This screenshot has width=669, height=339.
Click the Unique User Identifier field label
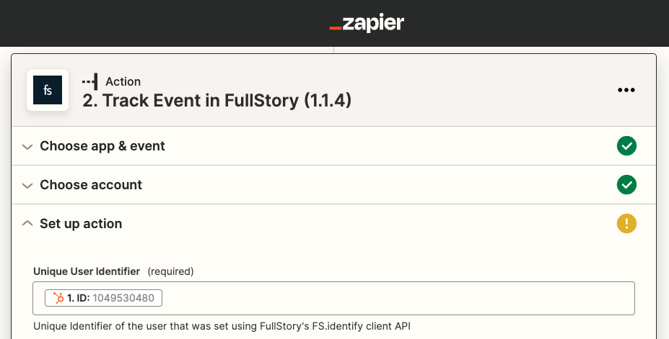pyautogui.click(x=87, y=271)
